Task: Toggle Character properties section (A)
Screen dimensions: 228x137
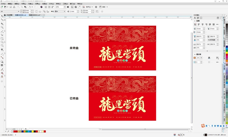Action: pyautogui.click(x=195, y=18)
